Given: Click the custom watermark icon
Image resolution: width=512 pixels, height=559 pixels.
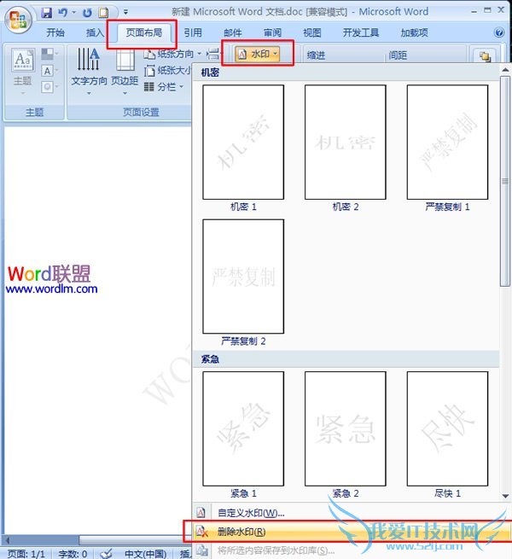Looking at the screenshot, I should tap(201, 513).
